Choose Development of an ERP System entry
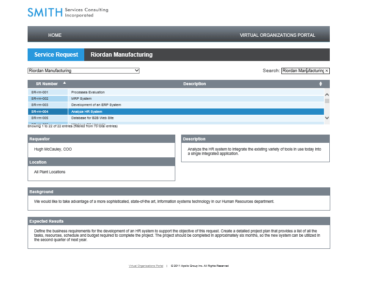The width and height of the screenshot is (369, 305). 196,105
